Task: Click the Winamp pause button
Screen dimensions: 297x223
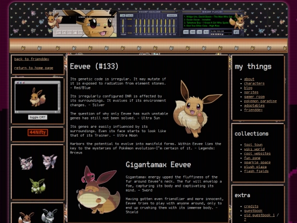Action: (70, 32)
